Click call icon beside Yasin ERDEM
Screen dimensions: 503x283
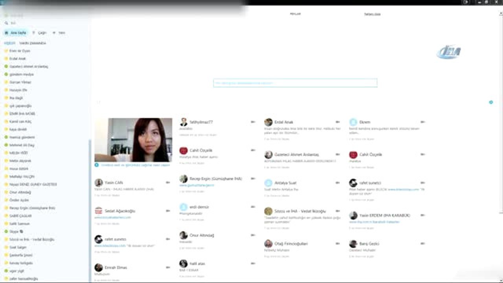pyautogui.click(x=422, y=215)
